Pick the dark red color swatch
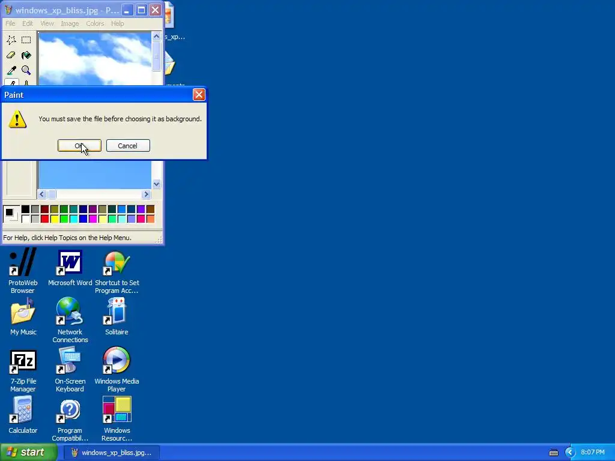The height and width of the screenshot is (461, 615). coord(44,209)
